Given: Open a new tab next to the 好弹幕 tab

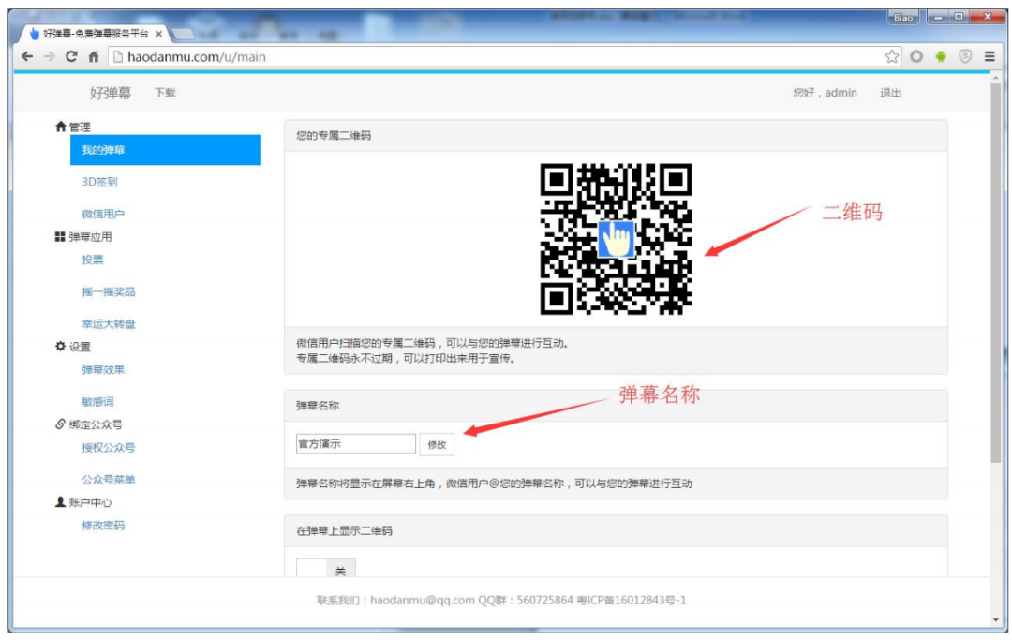Looking at the screenshot, I should click(x=184, y=34).
